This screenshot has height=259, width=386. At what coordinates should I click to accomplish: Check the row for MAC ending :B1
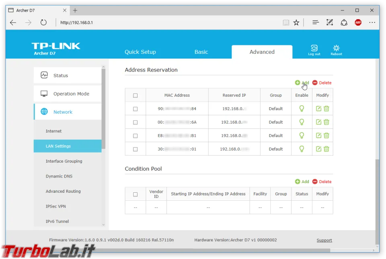(136, 136)
